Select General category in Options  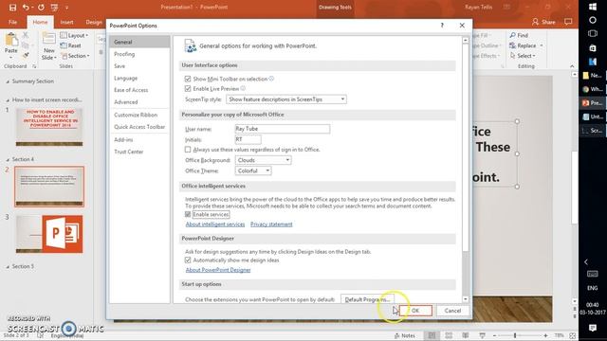point(139,42)
